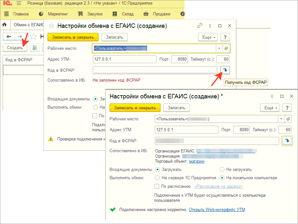
Task: Toggle По расписанию checkbox in front dialog
Action: [157, 186]
